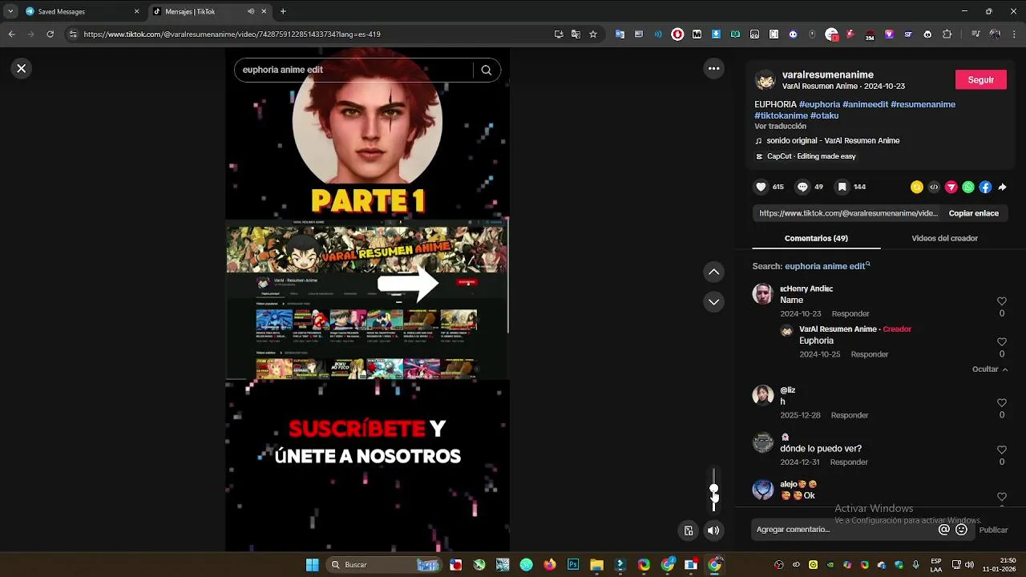This screenshot has height=577, width=1026.
Task: Send to friends via red paper-plane icon
Action: [x=951, y=187]
